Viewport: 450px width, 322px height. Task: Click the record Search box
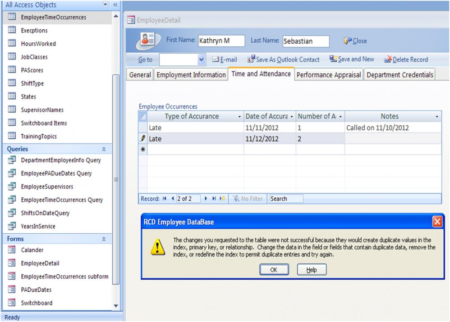(286, 199)
